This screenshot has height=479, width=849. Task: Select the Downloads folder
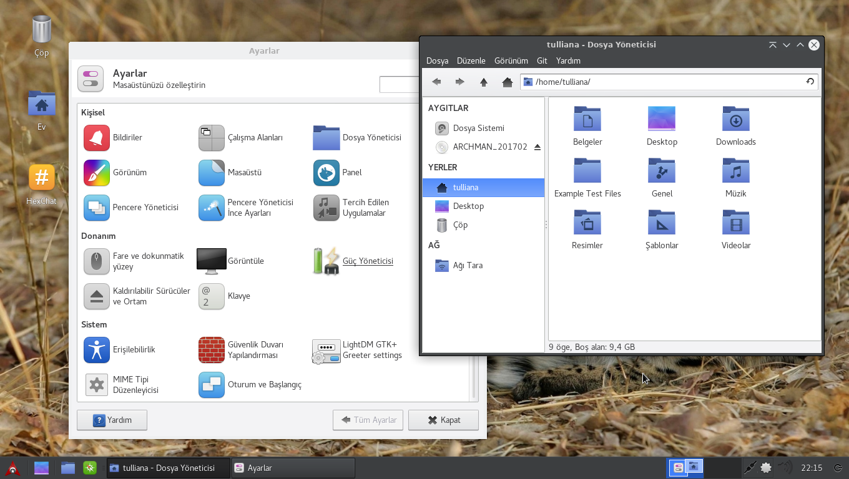point(736,127)
